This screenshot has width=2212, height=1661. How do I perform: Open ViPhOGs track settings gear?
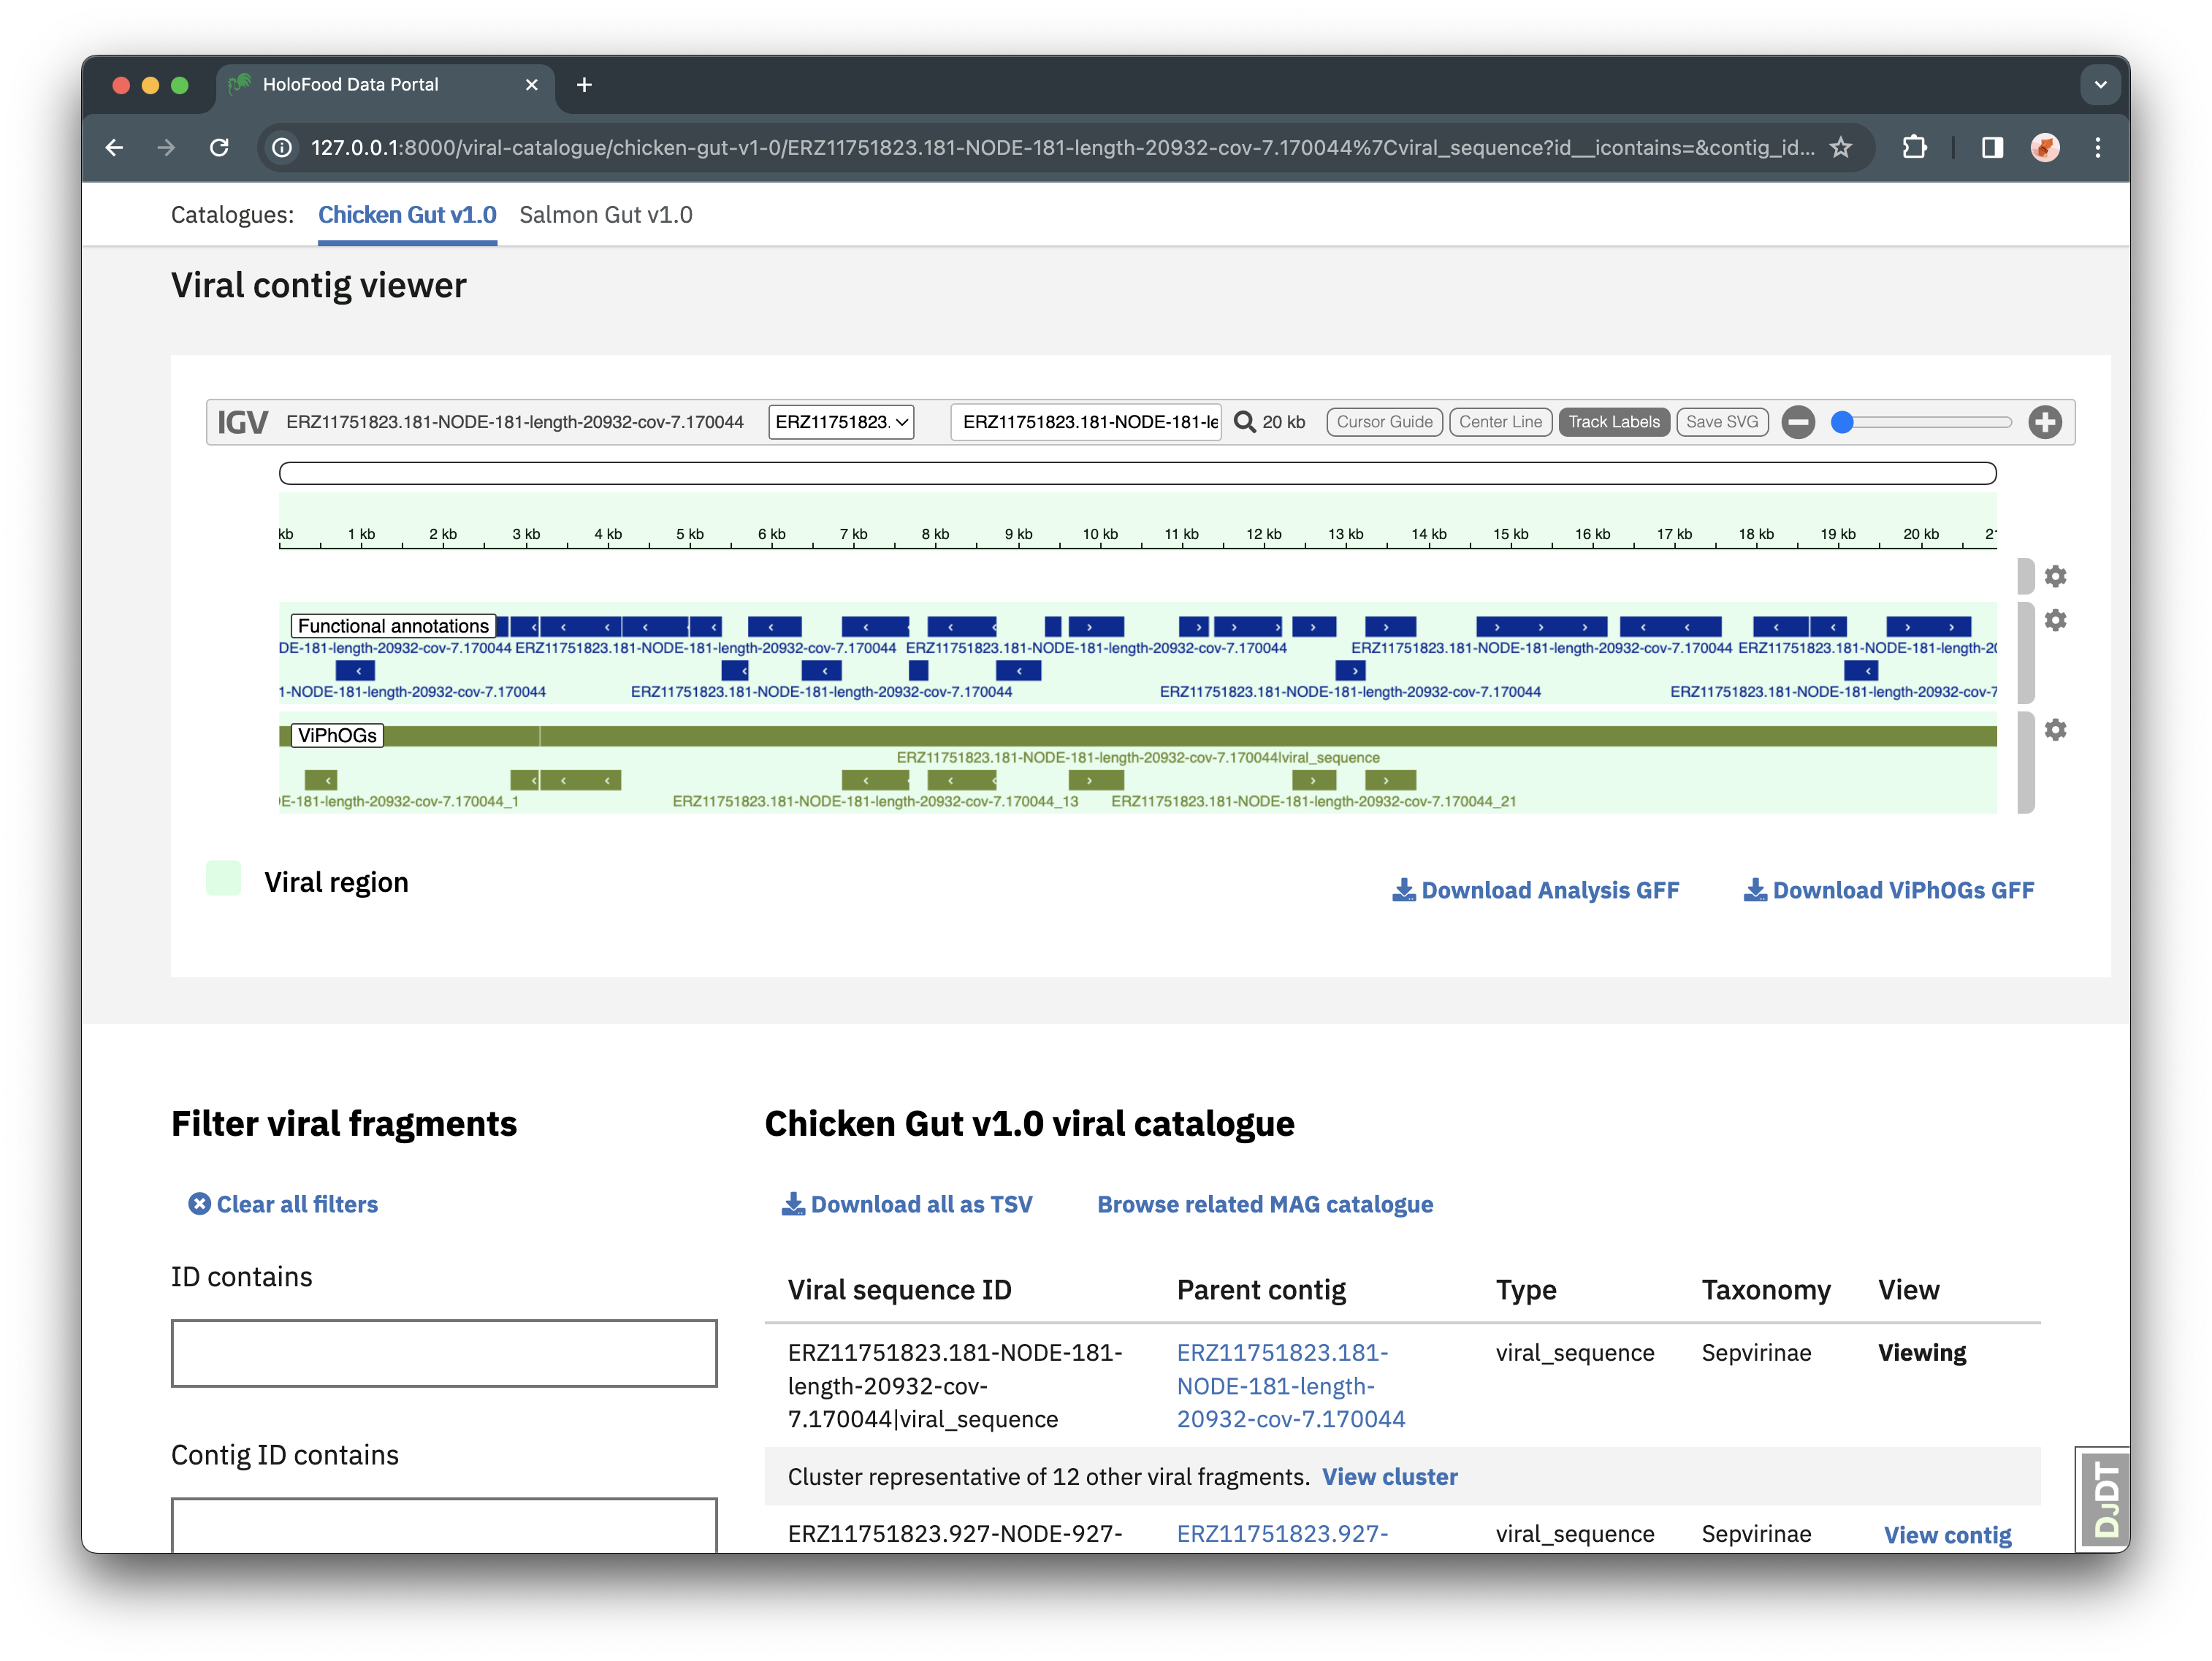(2055, 730)
